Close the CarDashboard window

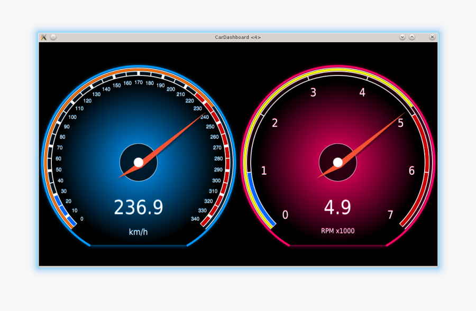coord(432,37)
